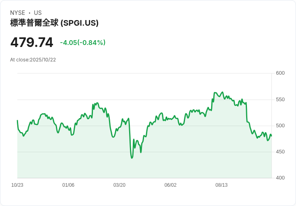Click the 450 y-axis label
Screen dimensions: 296x206
coord(280,152)
